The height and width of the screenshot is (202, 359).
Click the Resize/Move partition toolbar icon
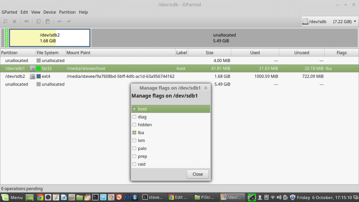tap(26, 21)
